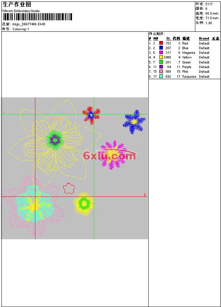Click the round yellow flower with green ring

point(84,204)
